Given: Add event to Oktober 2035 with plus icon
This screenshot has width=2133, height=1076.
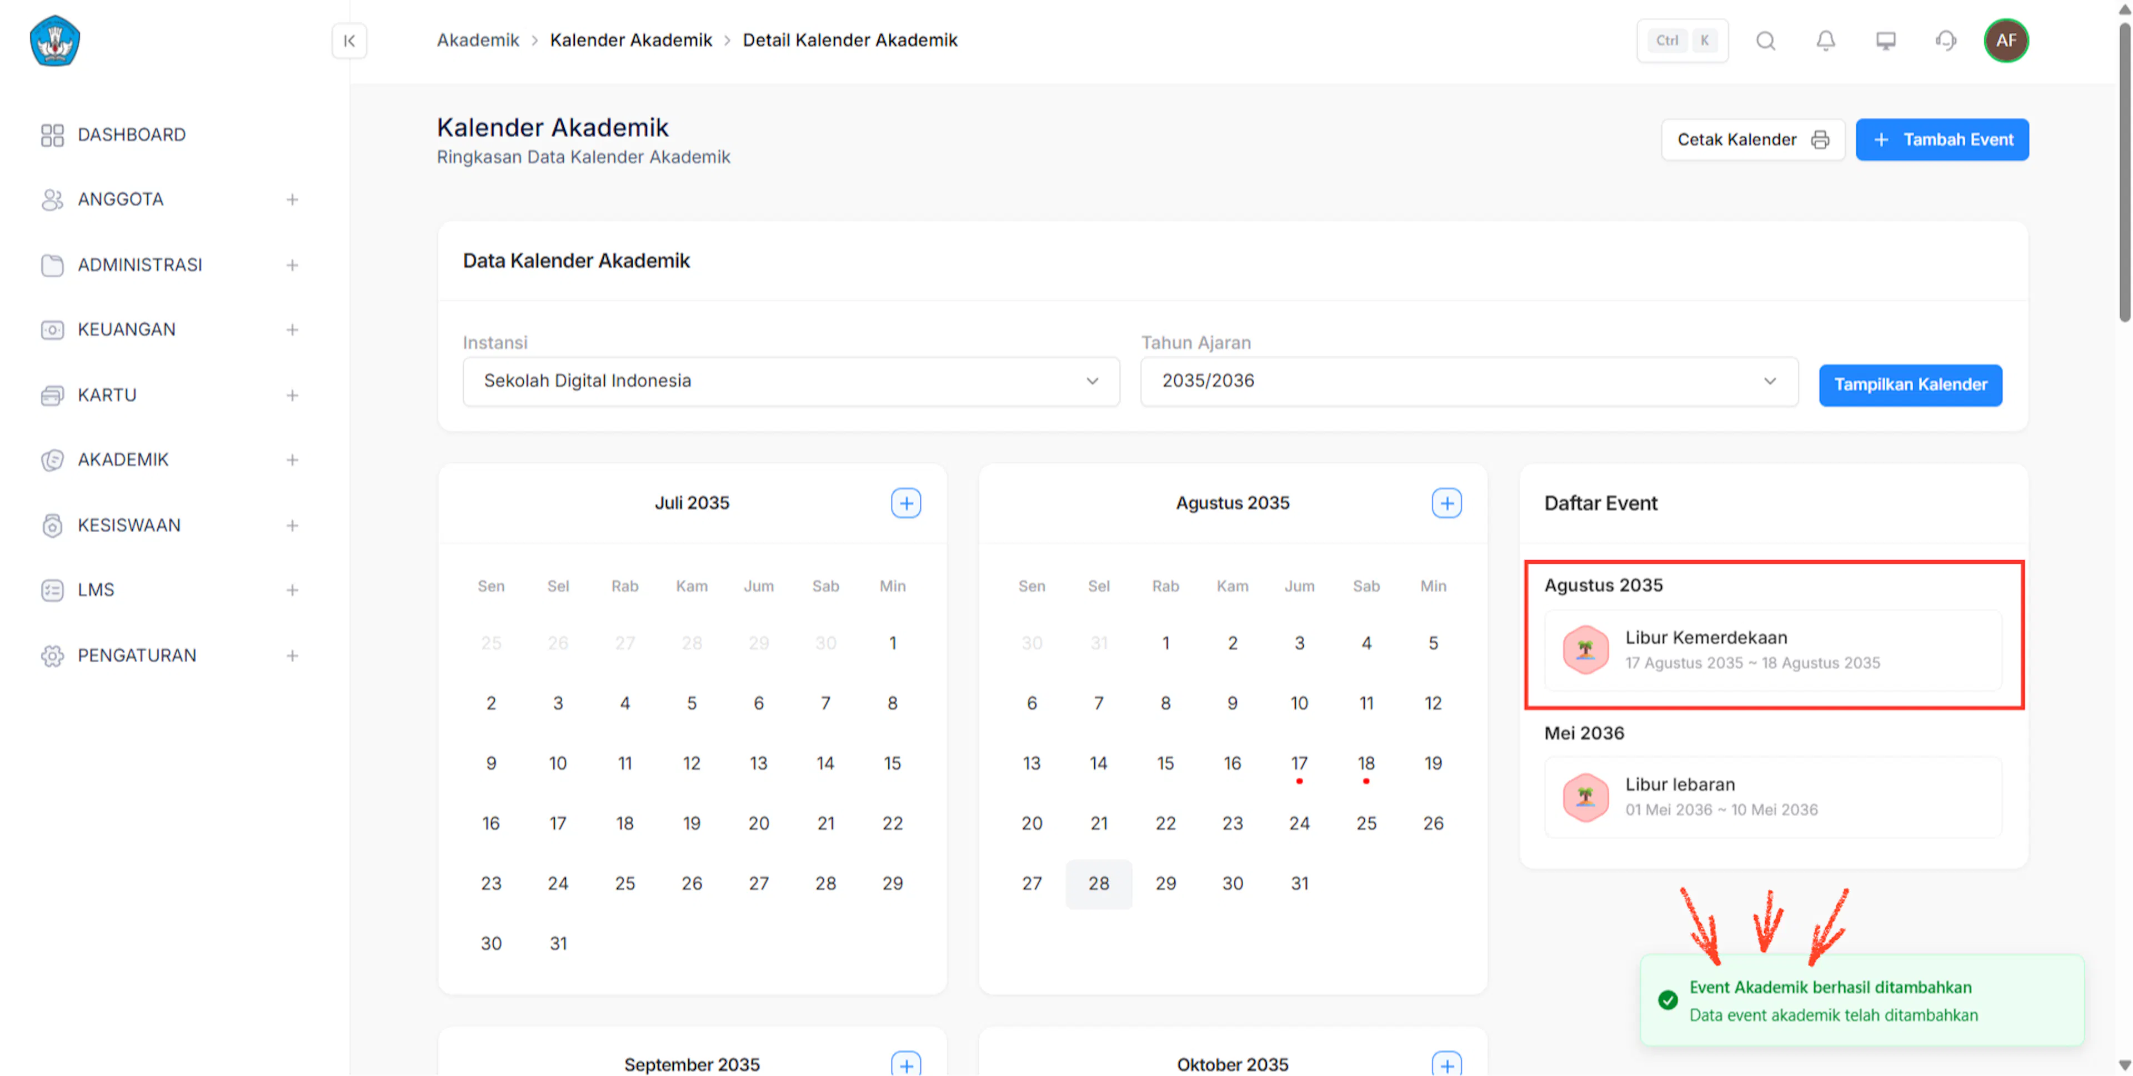Looking at the screenshot, I should pos(1446,1064).
